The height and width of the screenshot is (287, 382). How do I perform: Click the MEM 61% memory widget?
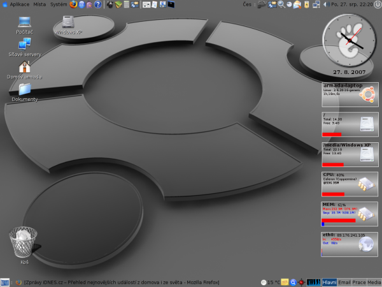[350, 214]
